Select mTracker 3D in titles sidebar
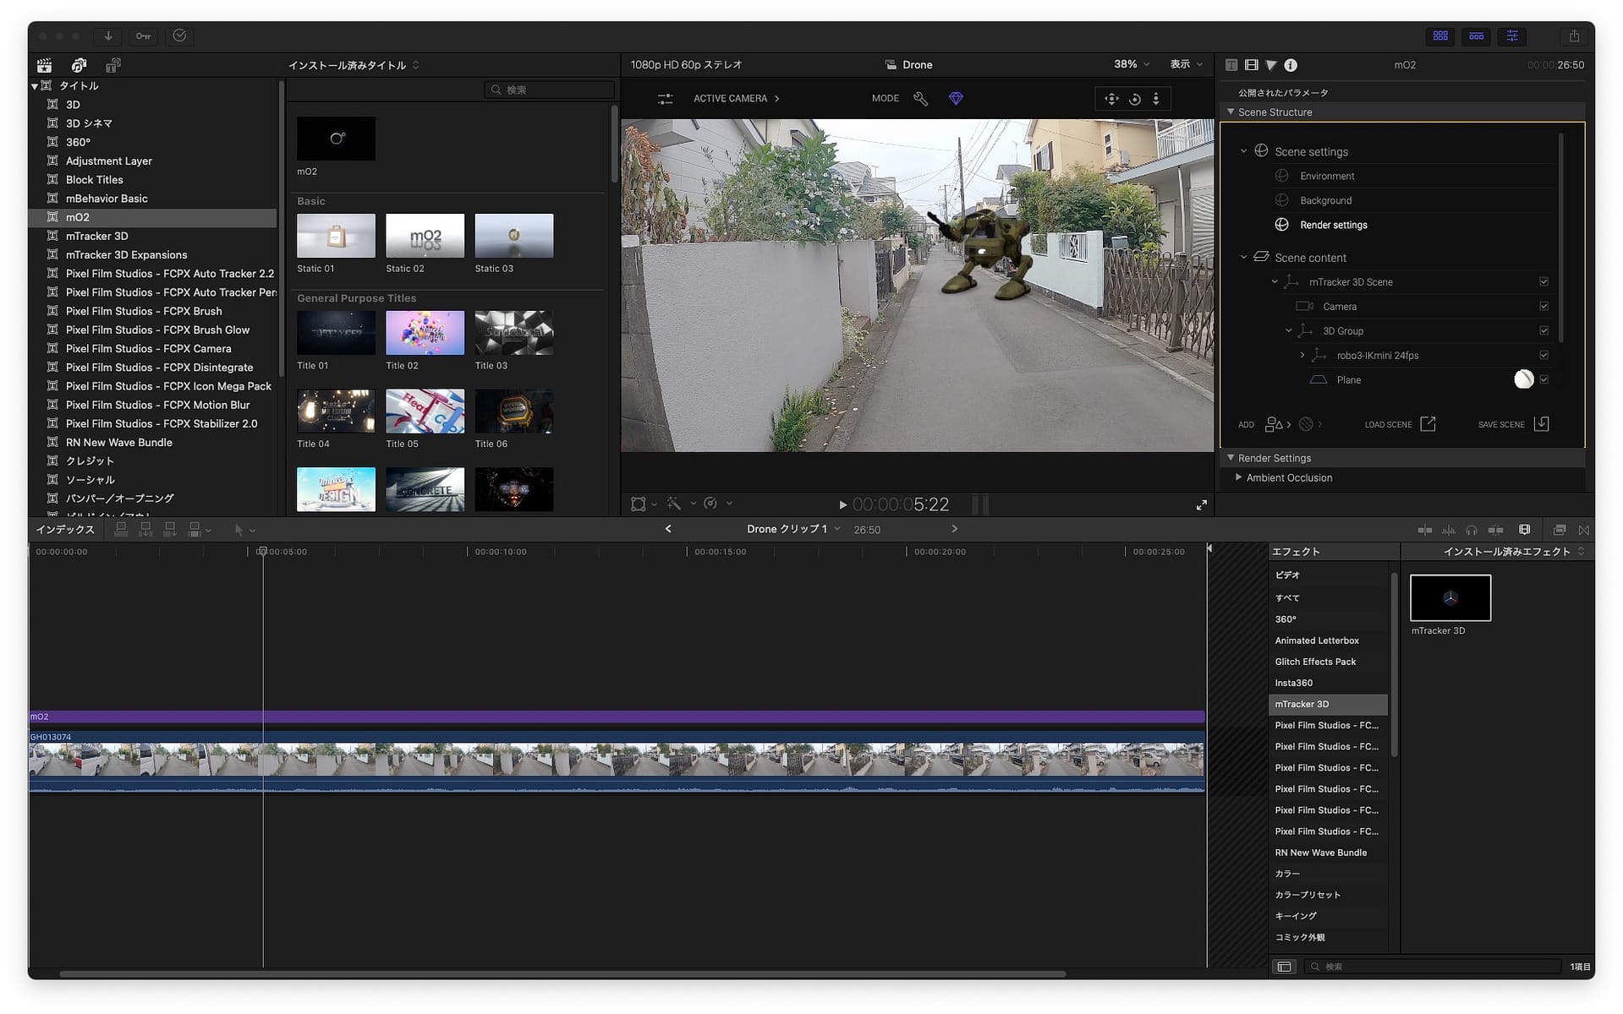The width and height of the screenshot is (1623, 1014). [96, 236]
